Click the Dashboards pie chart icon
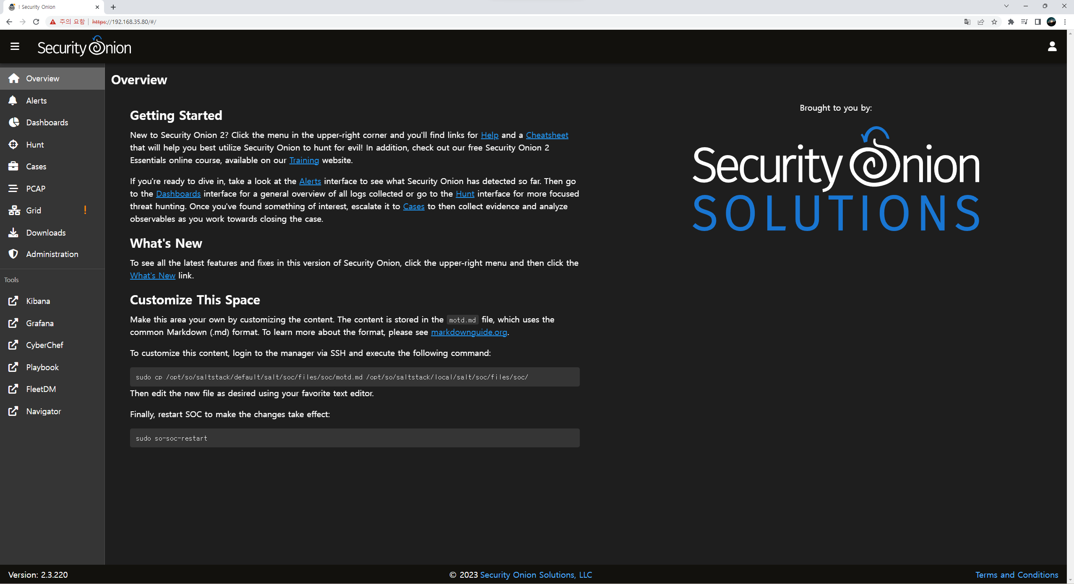The image size is (1074, 584). (13, 122)
